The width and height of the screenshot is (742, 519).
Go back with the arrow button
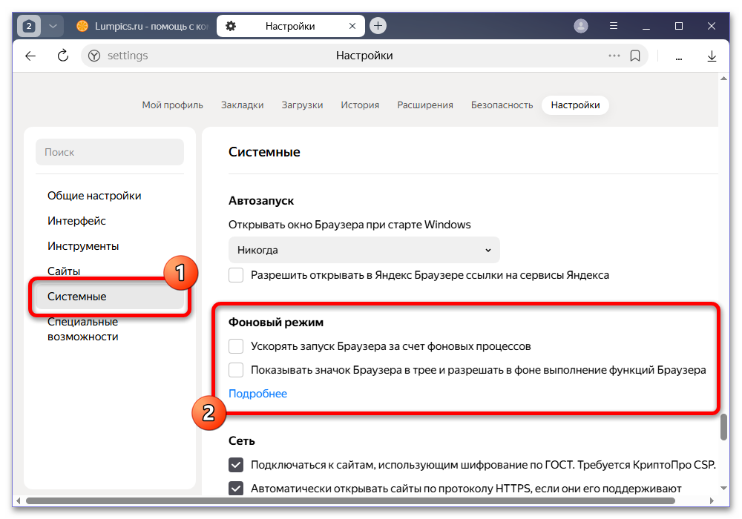(30, 56)
